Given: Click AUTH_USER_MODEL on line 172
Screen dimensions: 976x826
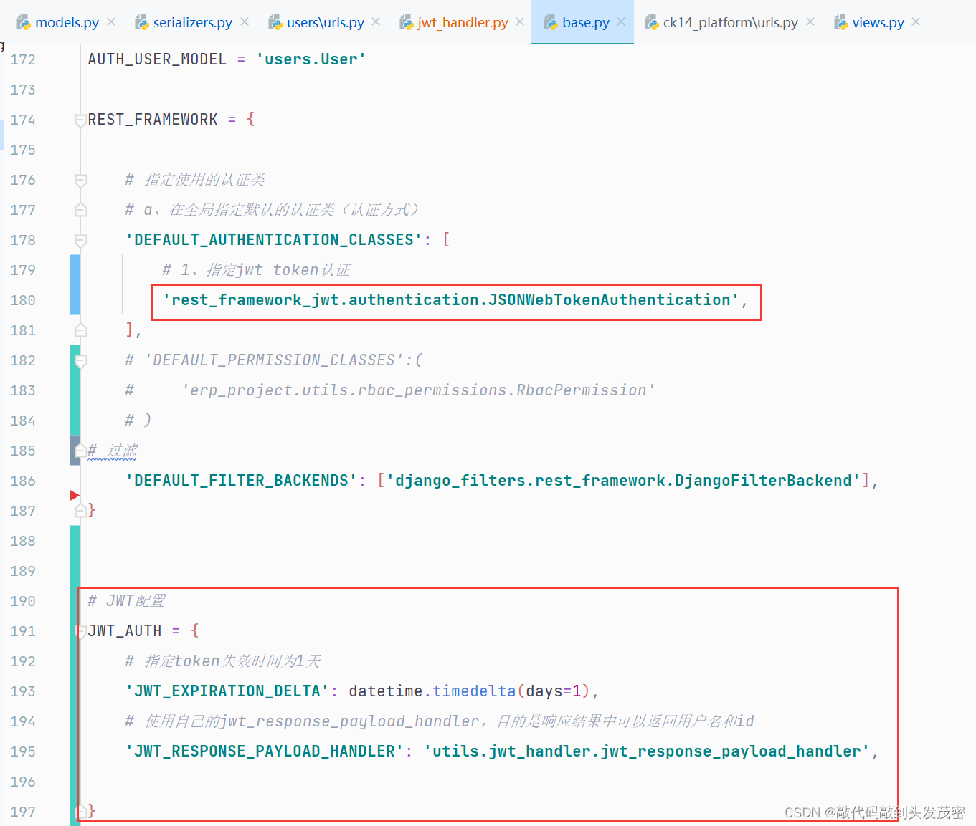Looking at the screenshot, I should [x=157, y=59].
